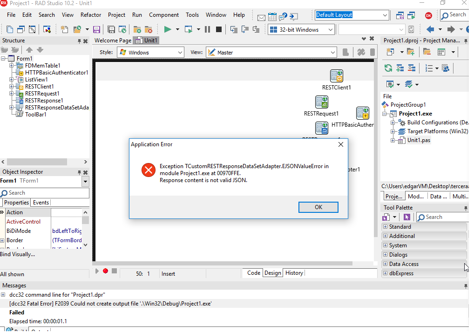The image size is (474, 333).
Task: Toggle Object Inspector panel pin
Action: click(79, 172)
